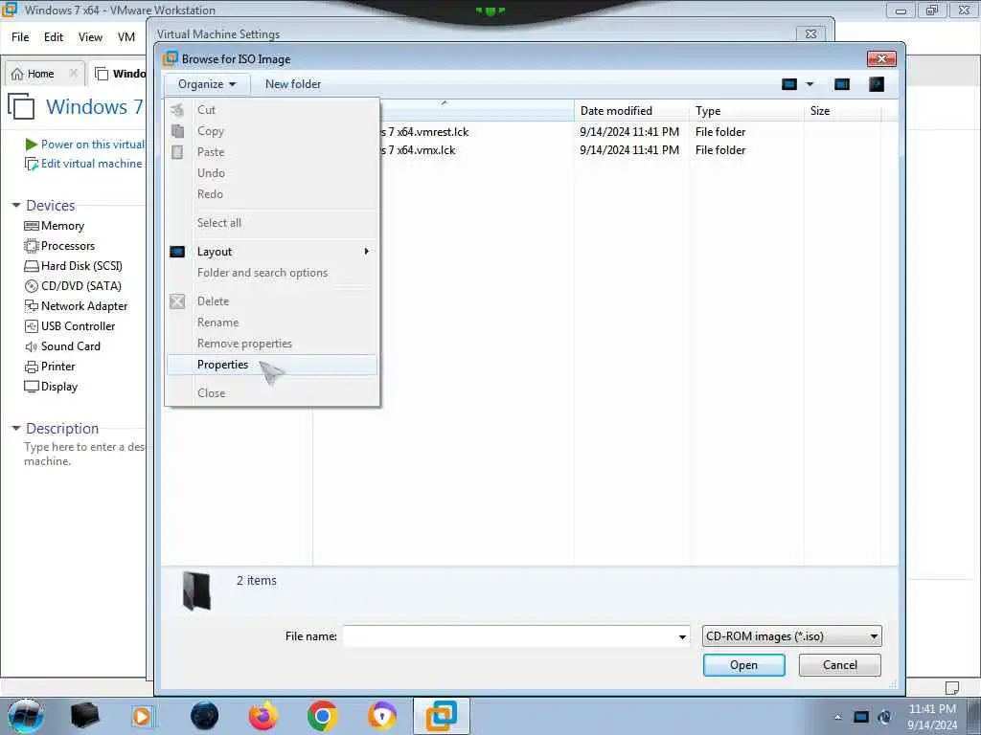Open the VM menu in VMware Workstation
This screenshot has width=981, height=735.
[126, 37]
